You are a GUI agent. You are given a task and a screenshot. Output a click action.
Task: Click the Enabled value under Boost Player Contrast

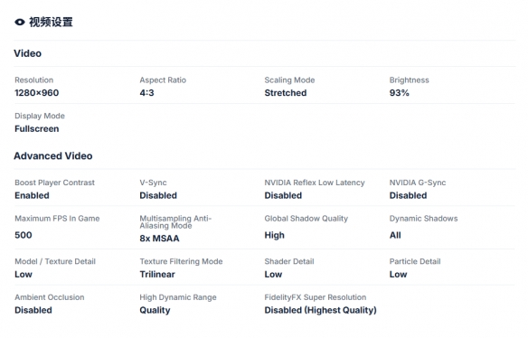click(32, 195)
